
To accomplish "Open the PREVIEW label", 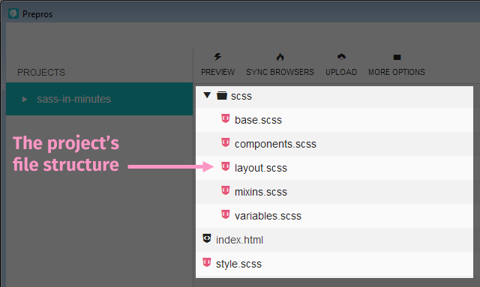I will click(x=218, y=72).
